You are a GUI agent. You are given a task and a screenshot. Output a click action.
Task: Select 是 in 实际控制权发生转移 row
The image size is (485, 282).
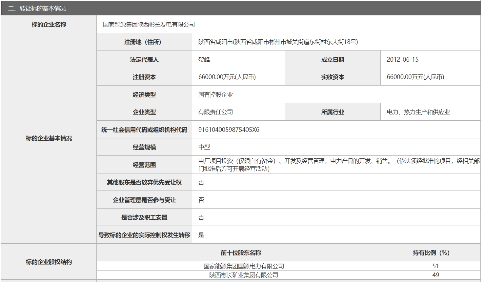[201, 235]
